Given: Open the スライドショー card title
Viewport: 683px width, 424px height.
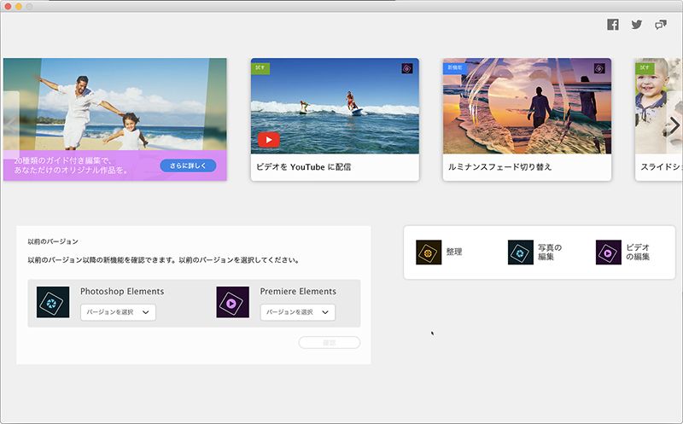Looking at the screenshot, I should pos(661,166).
